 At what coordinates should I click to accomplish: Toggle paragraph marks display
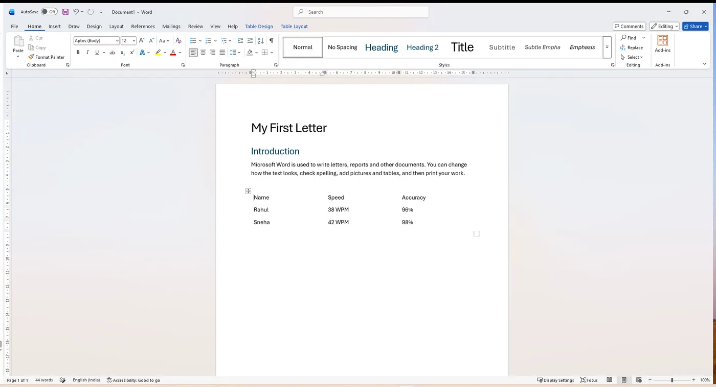click(x=271, y=40)
